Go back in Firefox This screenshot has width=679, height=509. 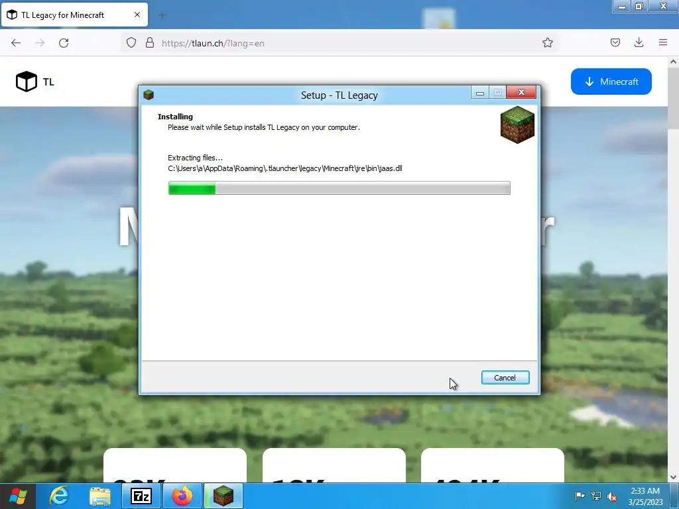16,43
